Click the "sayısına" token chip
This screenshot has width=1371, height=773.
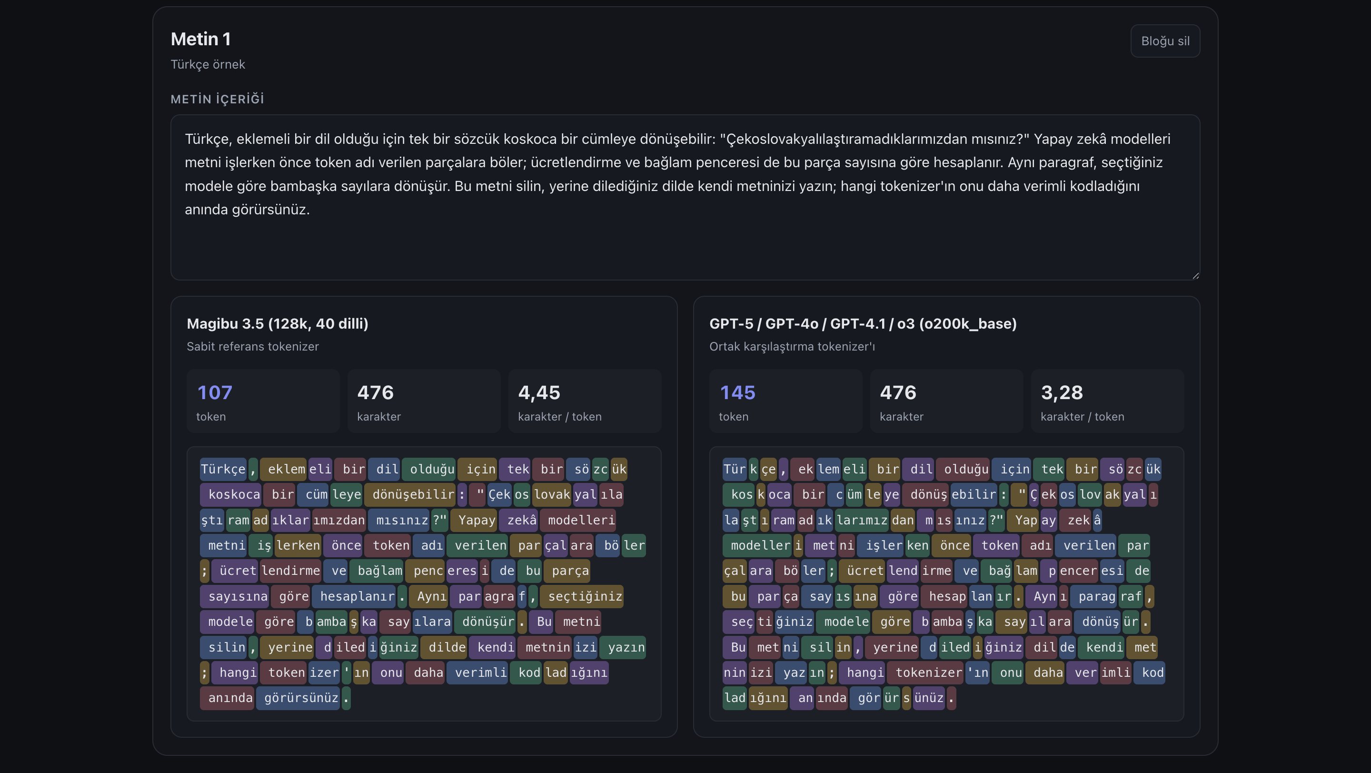click(x=234, y=596)
